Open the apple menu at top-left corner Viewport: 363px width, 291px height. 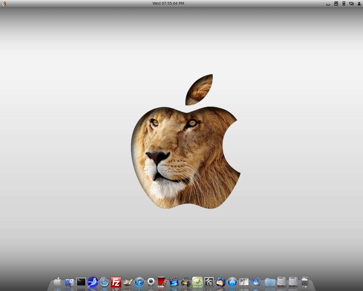(x=4, y=4)
